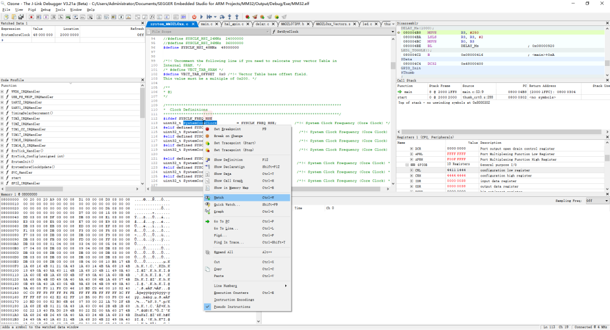Click the 'L' window toolbar icon
Image resolution: width=610 pixels, height=330 pixels.
[60, 17]
